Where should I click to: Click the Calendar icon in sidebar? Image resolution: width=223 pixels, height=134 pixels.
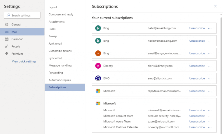(7, 39)
